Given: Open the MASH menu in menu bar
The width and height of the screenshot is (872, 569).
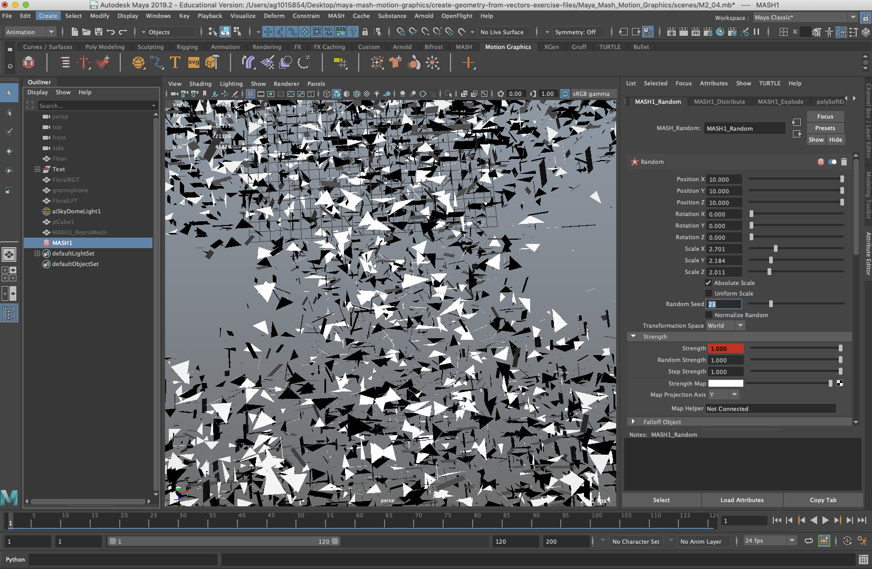Looking at the screenshot, I should click(x=336, y=16).
